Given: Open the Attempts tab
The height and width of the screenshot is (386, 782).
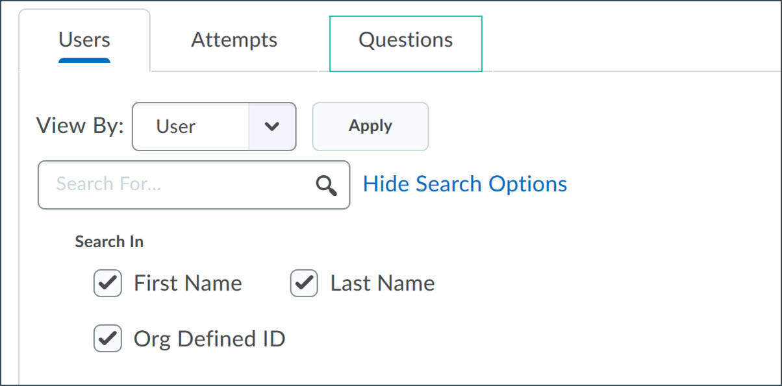Looking at the screenshot, I should [234, 40].
